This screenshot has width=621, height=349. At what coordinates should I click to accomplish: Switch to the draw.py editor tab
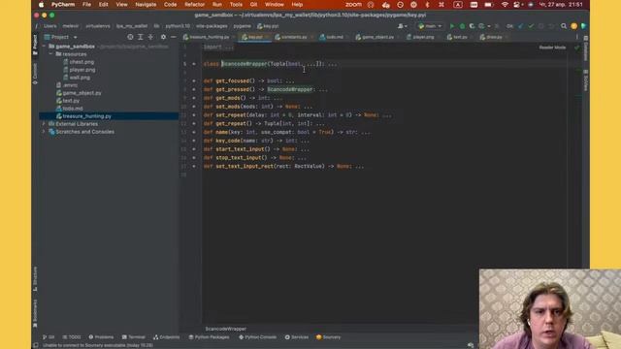494,37
